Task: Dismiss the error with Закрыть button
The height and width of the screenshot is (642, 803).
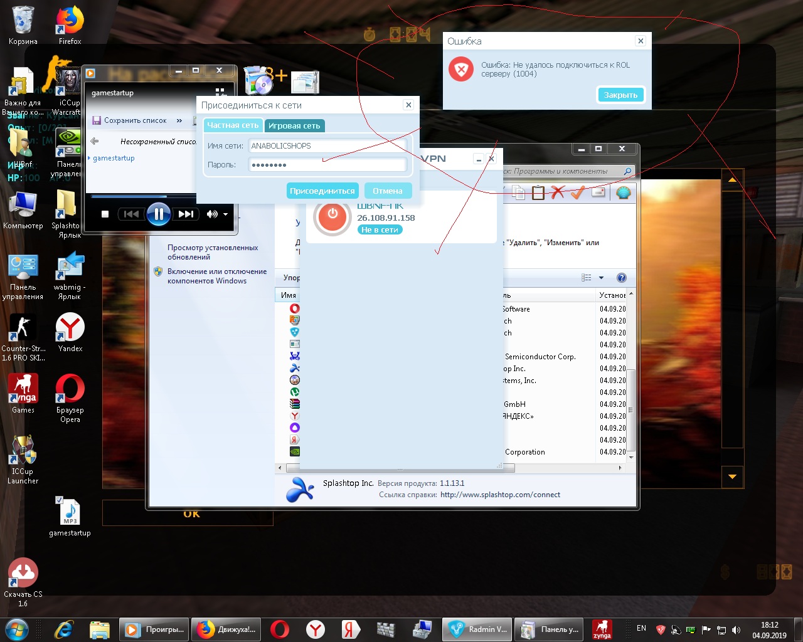Action: coord(620,95)
